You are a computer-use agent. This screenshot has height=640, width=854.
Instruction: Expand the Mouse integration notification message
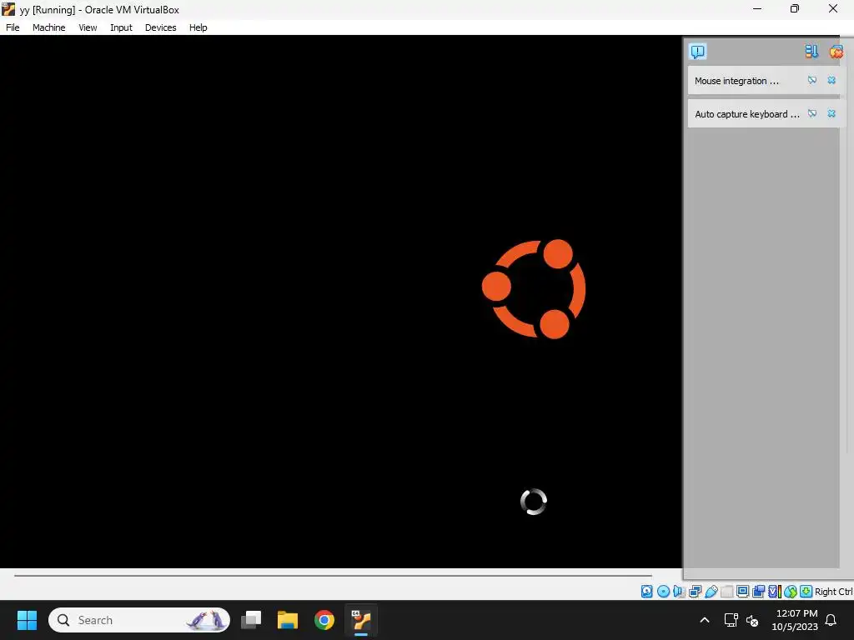[736, 81]
